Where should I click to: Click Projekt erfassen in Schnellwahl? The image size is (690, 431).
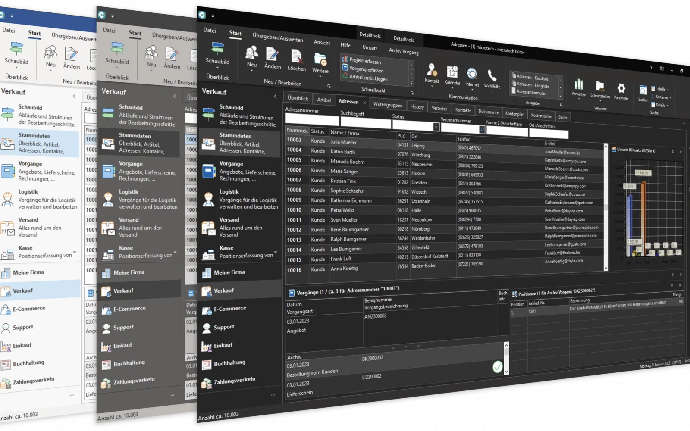coord(365,61)
